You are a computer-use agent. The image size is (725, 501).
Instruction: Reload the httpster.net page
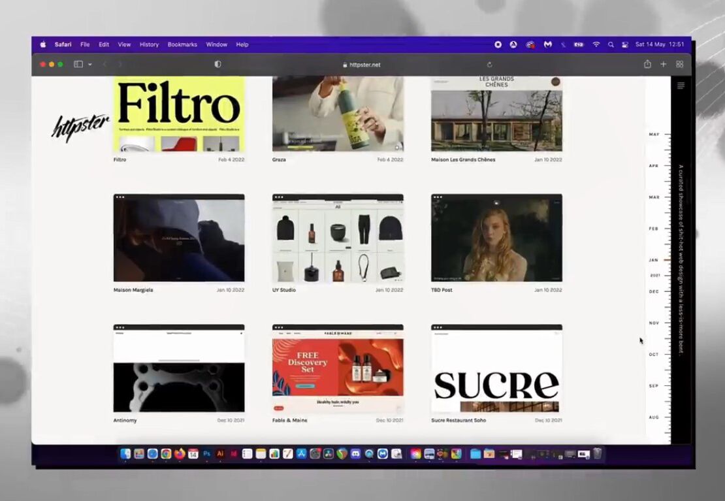[x=489, y=65]
